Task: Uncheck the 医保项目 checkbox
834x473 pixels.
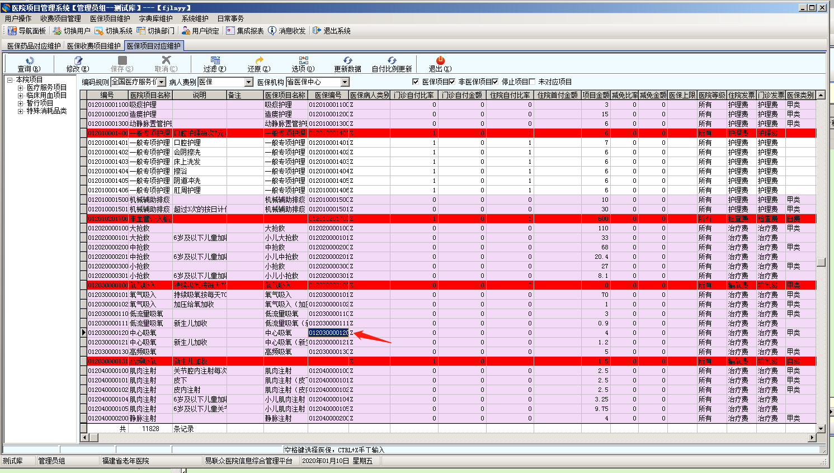Action: point(416,82)
